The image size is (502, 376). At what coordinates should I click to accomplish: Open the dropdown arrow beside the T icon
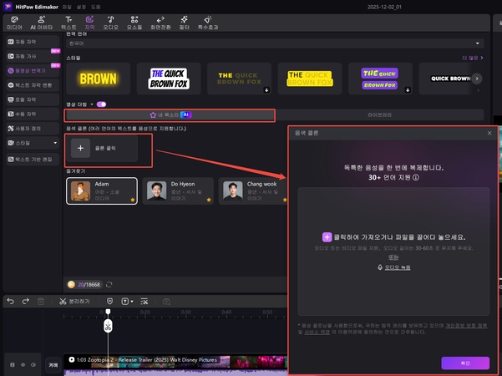coord(132,302)
